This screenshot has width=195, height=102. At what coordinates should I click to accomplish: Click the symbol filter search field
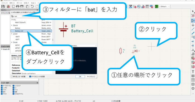click(25, 16)
